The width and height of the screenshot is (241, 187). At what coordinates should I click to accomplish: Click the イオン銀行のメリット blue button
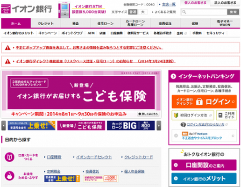(x=204, y=178)
